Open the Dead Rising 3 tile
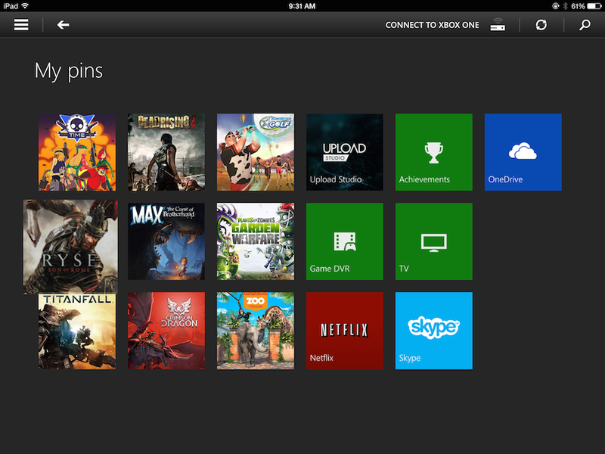Viewport: 605px width, 454px height. (166, 152)
